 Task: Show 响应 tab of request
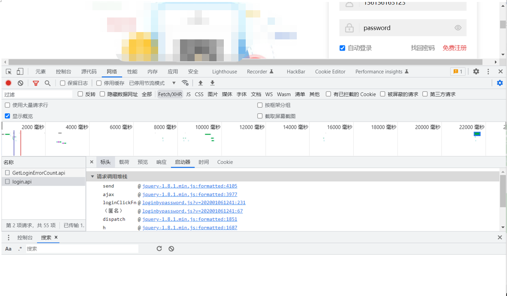point(162,162)
